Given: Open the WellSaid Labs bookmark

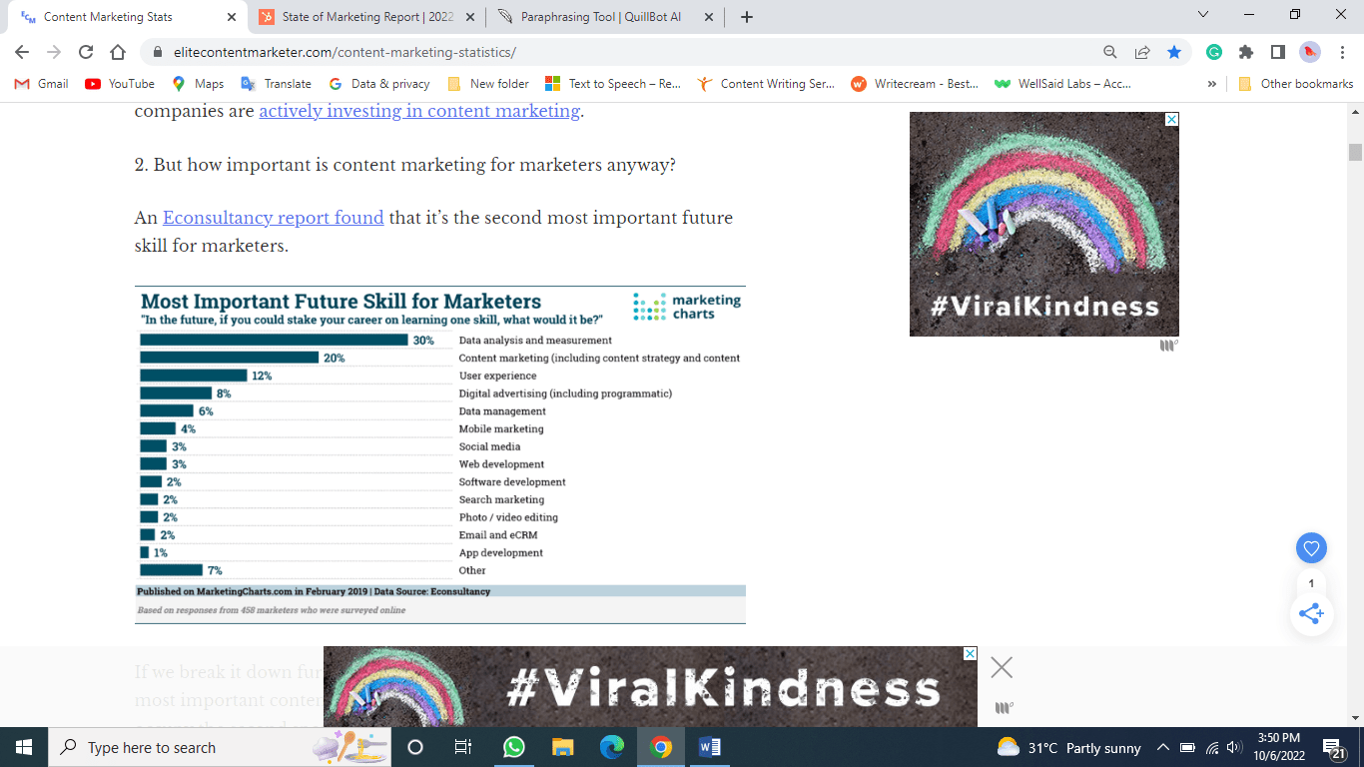Looking at the screenshot, I should click(1062, 84).
